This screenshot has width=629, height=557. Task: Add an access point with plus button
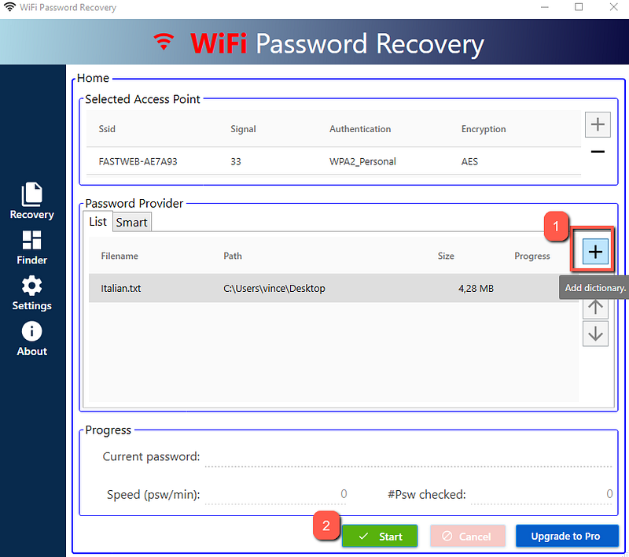point(598,124)
